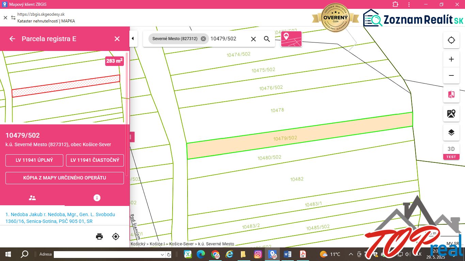Zoom out with the minus button
Screen dimensions: 465x261
coord(451,75)
